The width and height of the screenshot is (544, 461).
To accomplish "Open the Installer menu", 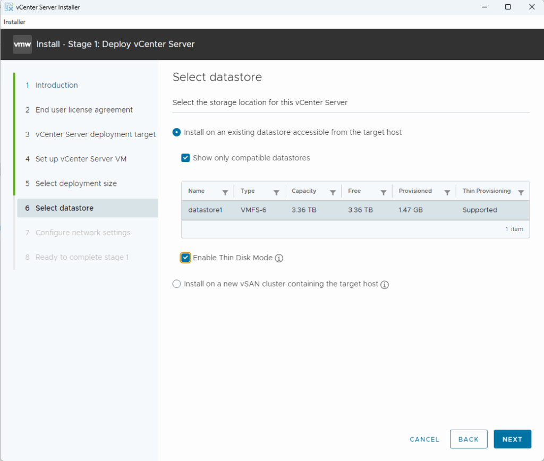I will coord(14,22).
